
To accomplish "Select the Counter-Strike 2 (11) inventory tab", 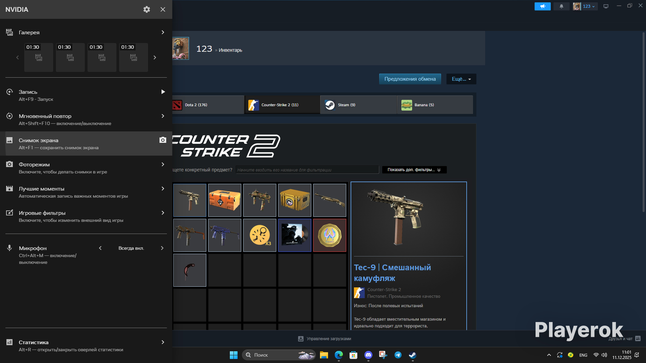I will 282,105.
